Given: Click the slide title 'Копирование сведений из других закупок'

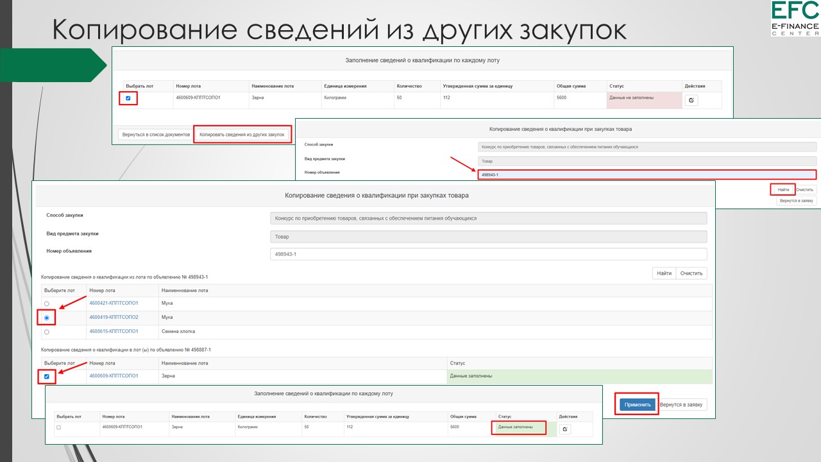Looking at the screenshot, I should point(338,30).
